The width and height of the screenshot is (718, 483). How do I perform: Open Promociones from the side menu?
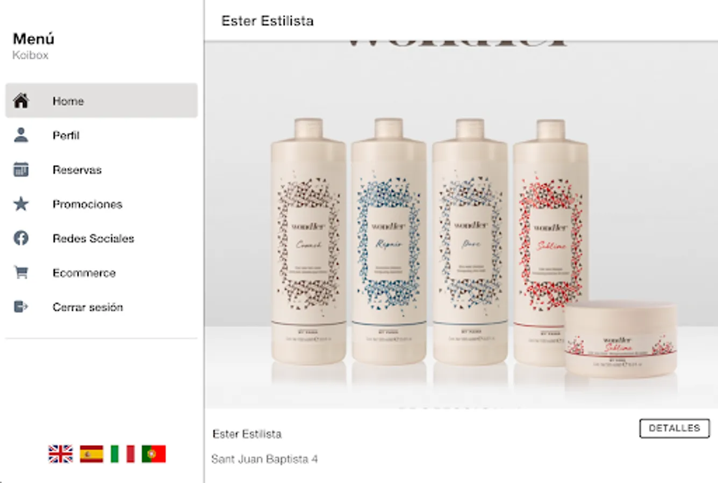click(x=102, y=203)
